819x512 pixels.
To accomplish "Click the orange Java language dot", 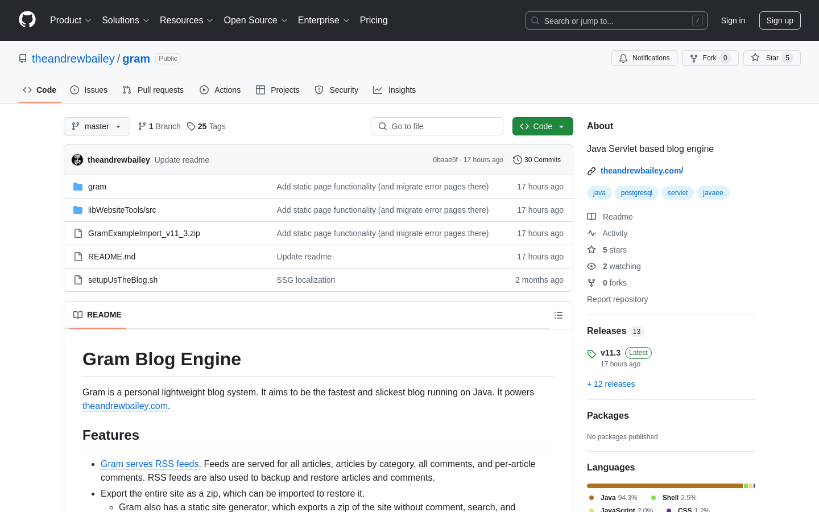I will [x=591, y=498].
